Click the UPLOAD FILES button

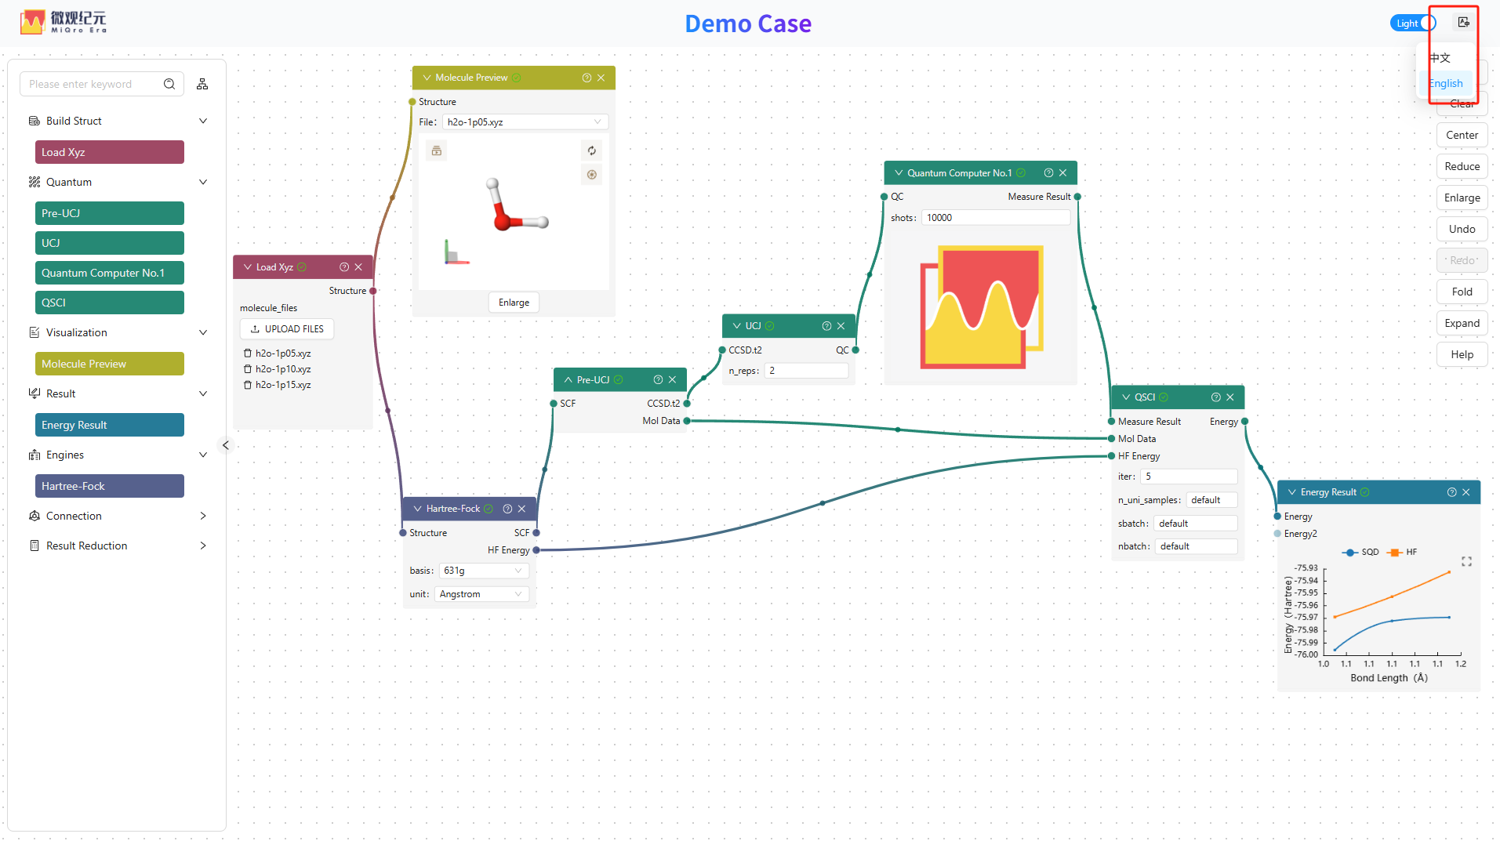tap(287, 329)
